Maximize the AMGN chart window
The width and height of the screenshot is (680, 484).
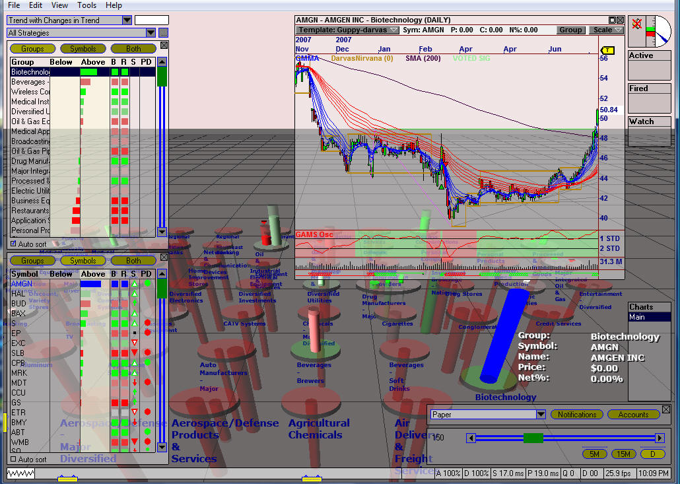tap(612, 20)
